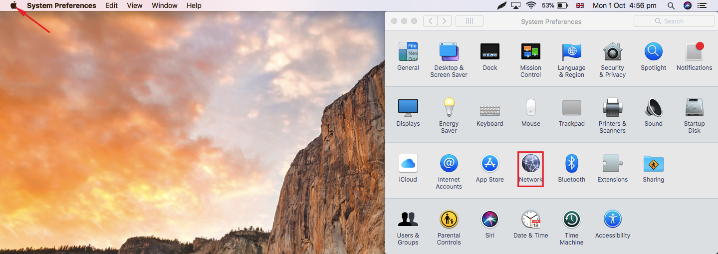Viewport: 718px width, 254px height.
Task: Open the View menu
Action: pyautogui.click(x=134, y=5)
